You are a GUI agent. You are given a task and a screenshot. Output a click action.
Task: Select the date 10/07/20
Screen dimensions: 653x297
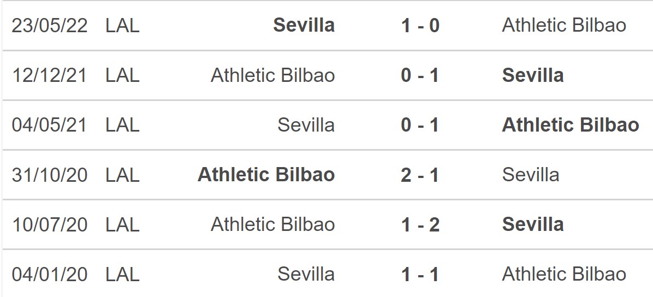click(50, 224)
